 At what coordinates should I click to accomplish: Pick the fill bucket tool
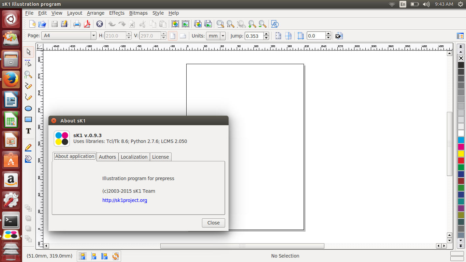pos(28,159)
